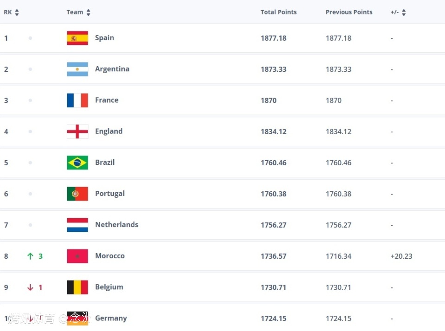Viewport: 445px width, 331px height.
Task: Click the Morocco flag icon
Action: [x=77, y=256]
